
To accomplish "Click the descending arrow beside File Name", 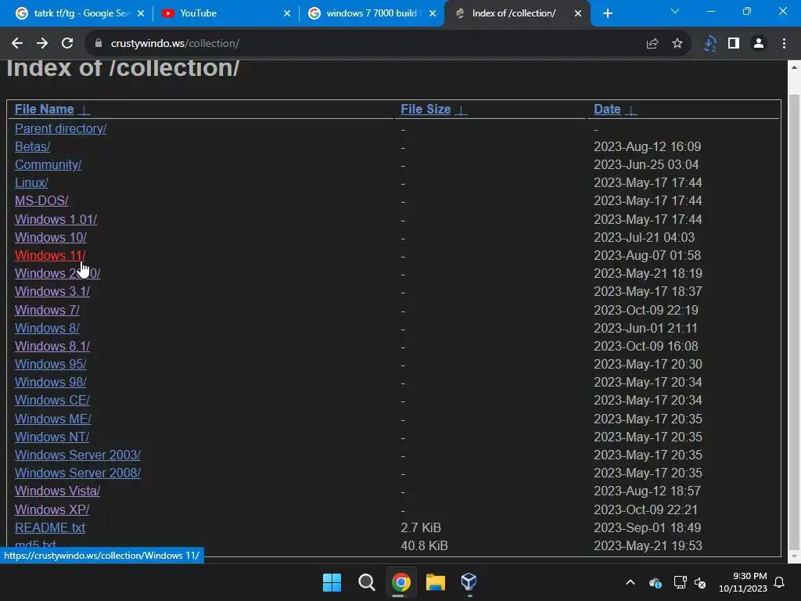I will click(84, 110).
